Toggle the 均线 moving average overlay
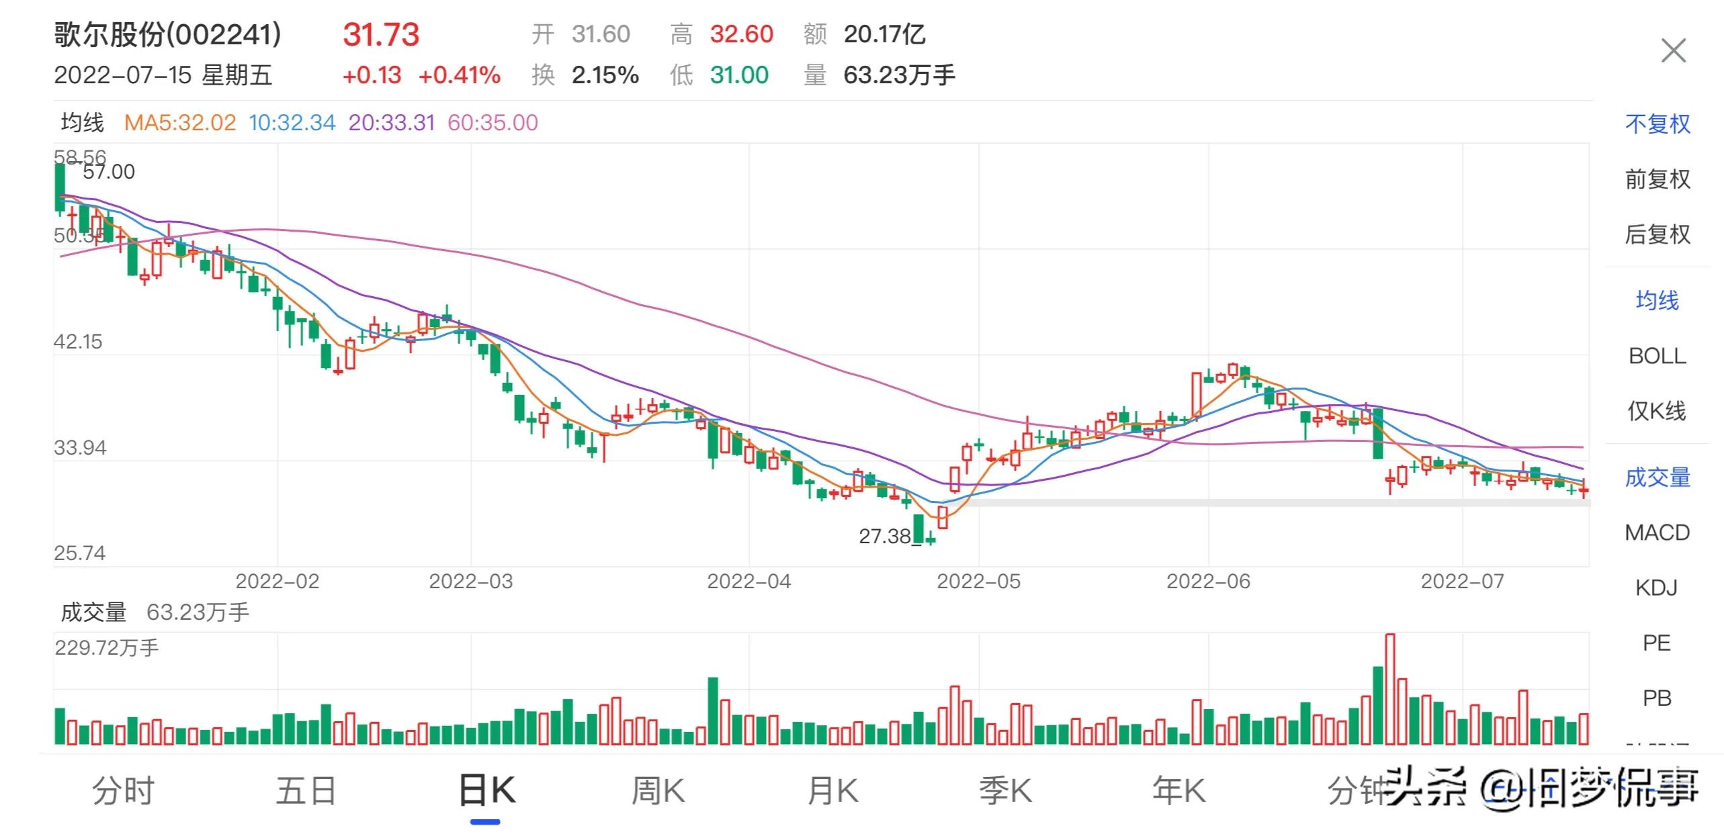1724x834 pixels. click(x=1657, y=300)
